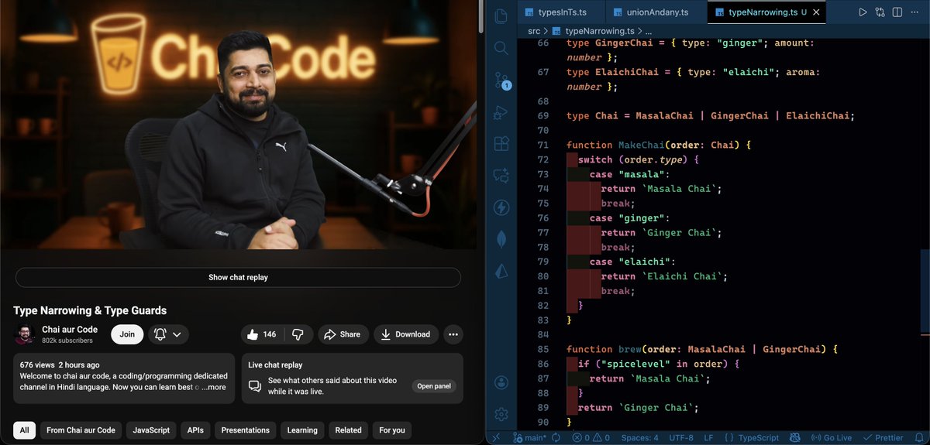
Task: Click the YouTube page scrollbar
Action: (481, 15)
